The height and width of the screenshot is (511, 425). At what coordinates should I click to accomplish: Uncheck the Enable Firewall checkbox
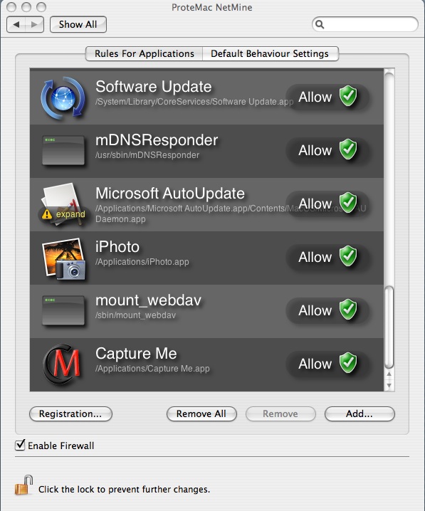(x=20, y=445)
